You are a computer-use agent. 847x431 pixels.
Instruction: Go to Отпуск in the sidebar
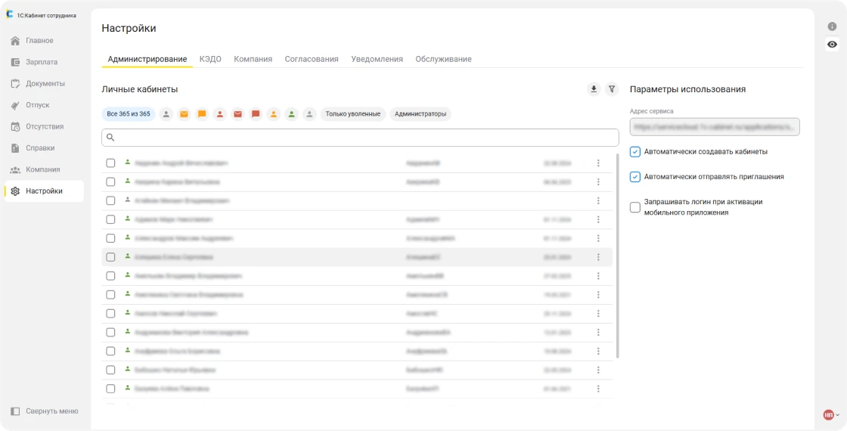pos(37,105)
